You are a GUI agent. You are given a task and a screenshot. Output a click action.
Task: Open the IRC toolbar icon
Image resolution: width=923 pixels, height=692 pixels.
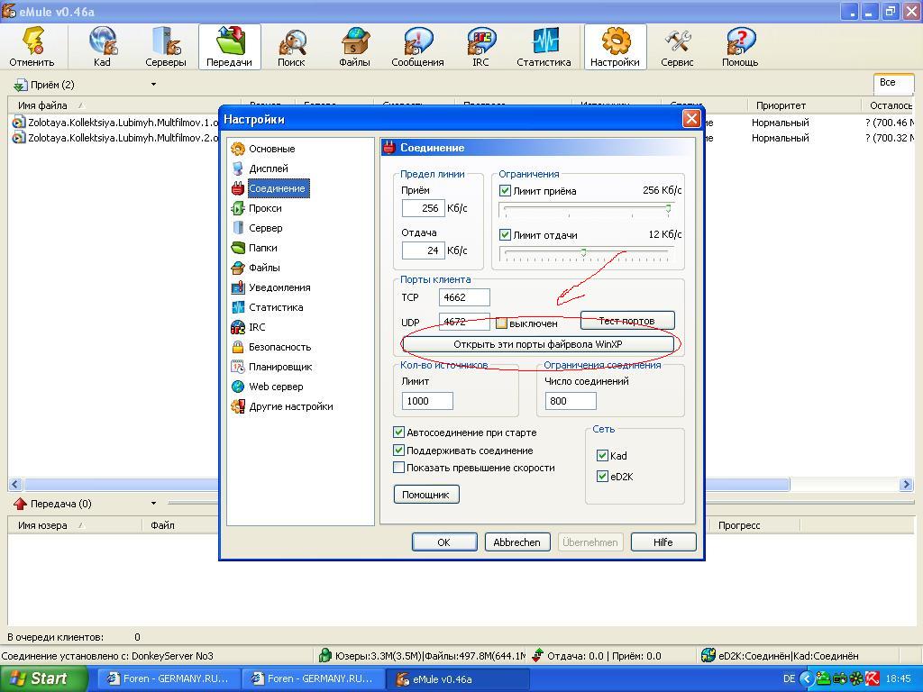[x=480, y=47]
